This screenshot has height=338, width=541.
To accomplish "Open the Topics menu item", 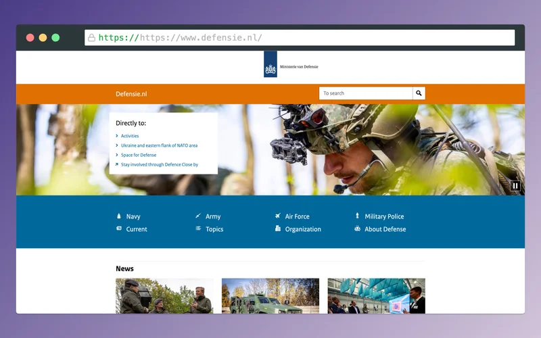I will tap(214, 229).
